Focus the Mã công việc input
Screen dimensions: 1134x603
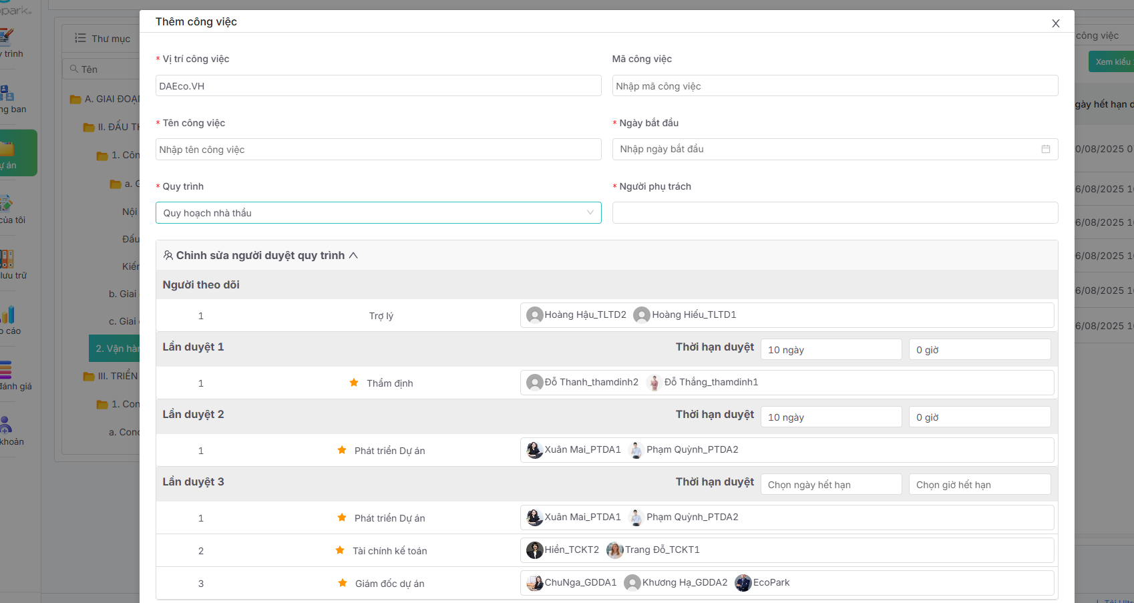click(835, 86)
